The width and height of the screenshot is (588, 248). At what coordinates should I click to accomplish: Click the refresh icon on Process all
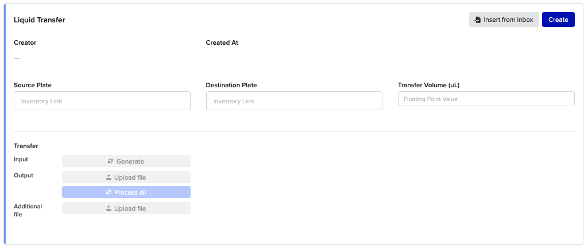coord(109,192)
